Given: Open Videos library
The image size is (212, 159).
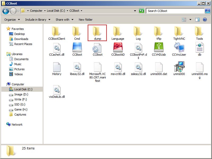Looking at the screenshot, I should (16, 74).
